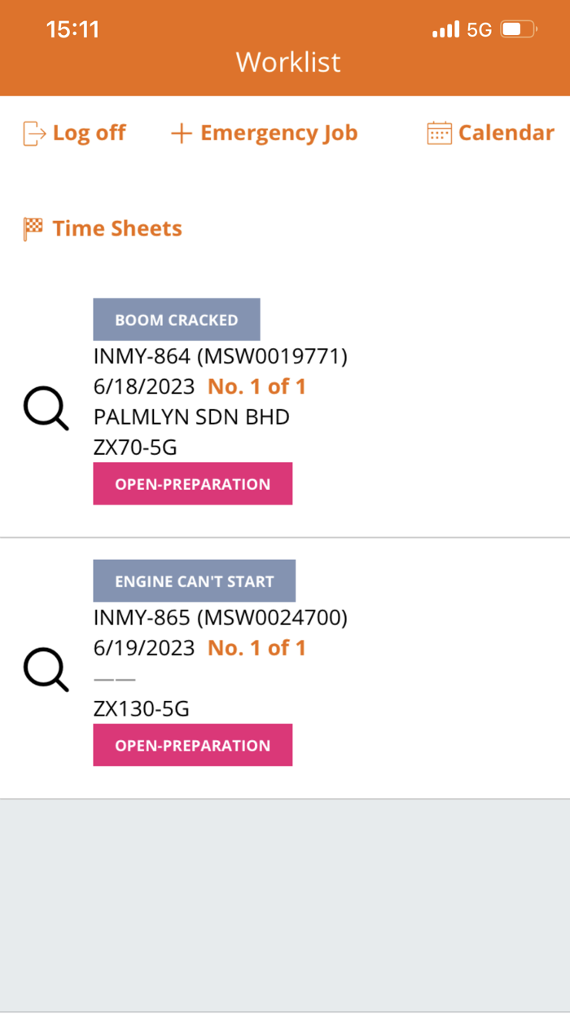
Task: Open job INMY-864 (MSW0019771) entry
Action: [221, 357]
